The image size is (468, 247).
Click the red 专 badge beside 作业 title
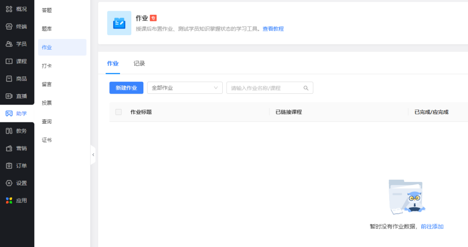click(x=153, y=18)
